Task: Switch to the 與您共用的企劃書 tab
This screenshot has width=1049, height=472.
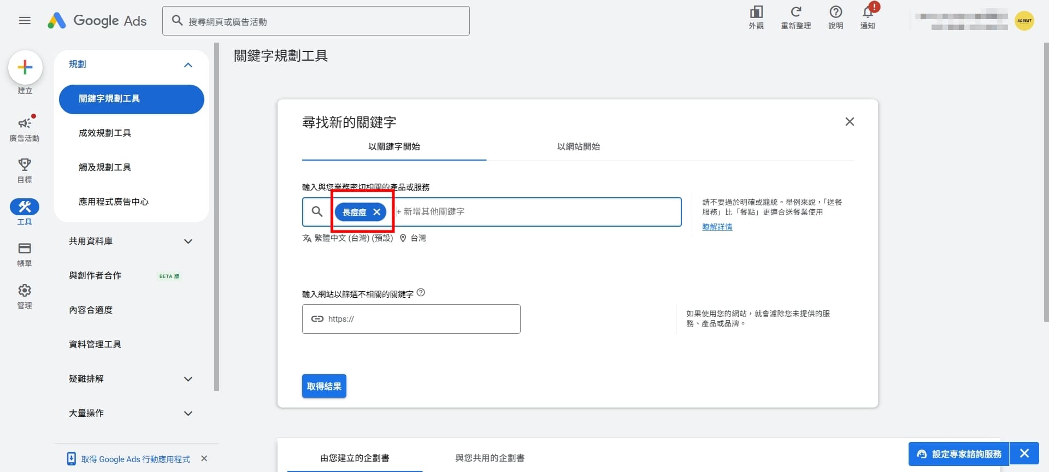Action: point(490,458)
